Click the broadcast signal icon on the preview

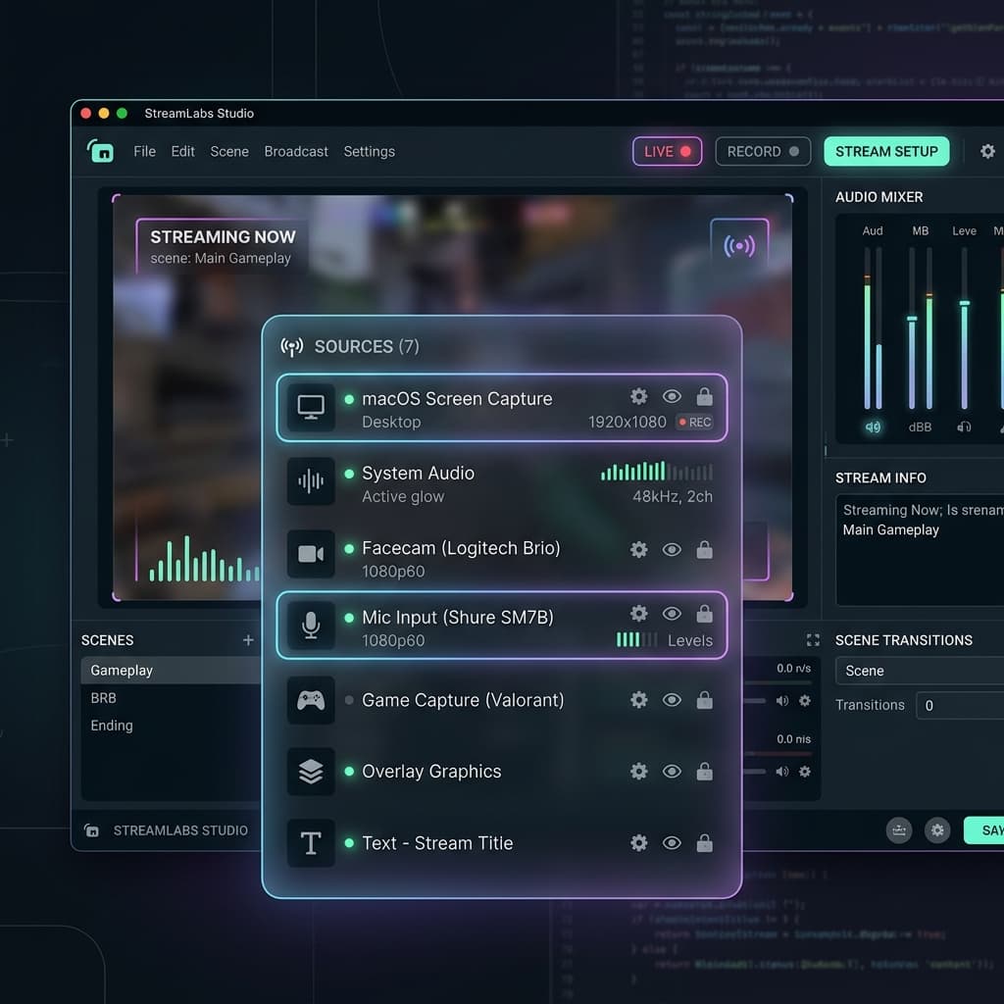740,244
